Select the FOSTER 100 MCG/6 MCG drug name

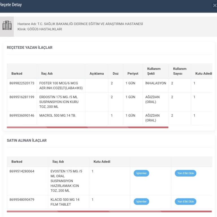pyautogui.click(x=61, y=86)
